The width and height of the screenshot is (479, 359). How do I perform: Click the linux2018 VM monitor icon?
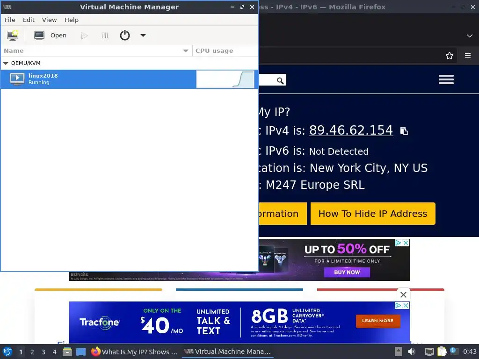(x=17, y=79)
